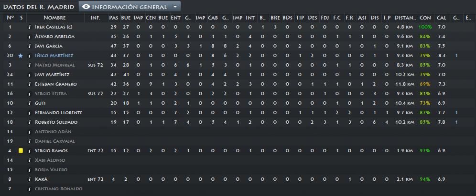Select Esteban Granero name
Screen dimensions: 476x196
tap(55, 84)
